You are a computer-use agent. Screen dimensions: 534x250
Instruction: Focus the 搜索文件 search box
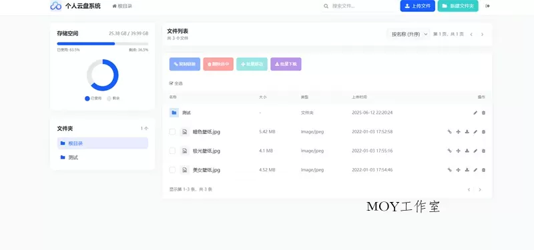coord(359,6)
